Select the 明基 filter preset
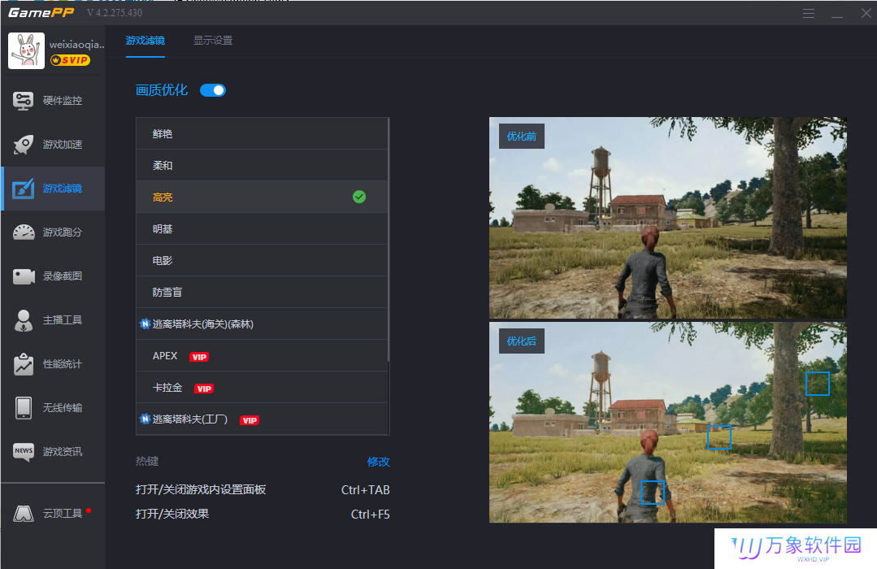 (x=262, y=229)
